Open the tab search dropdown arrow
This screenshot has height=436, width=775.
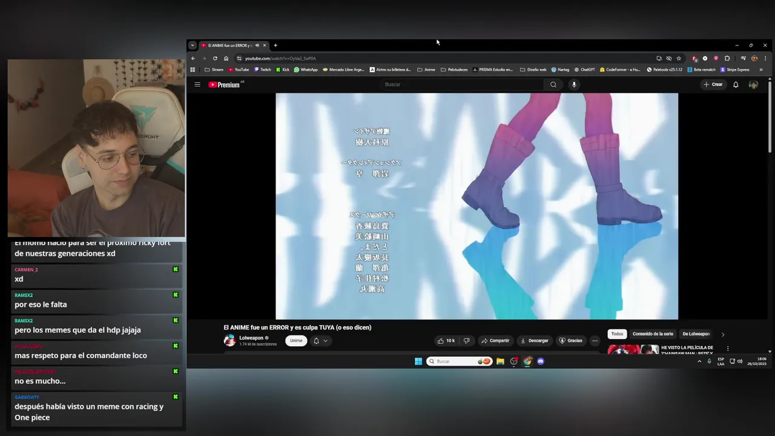coord(193,45)
